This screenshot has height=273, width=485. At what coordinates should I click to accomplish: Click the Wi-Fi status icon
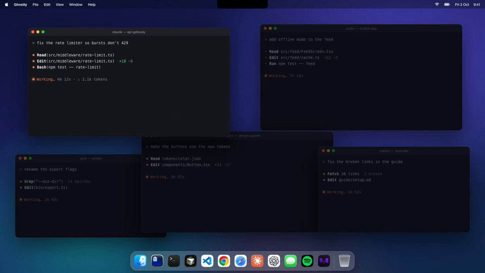437,4
